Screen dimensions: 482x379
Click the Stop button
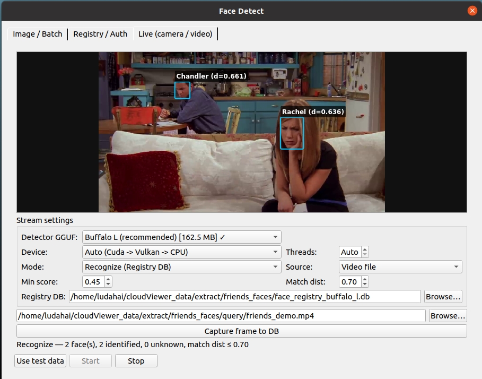pos(136,361)
